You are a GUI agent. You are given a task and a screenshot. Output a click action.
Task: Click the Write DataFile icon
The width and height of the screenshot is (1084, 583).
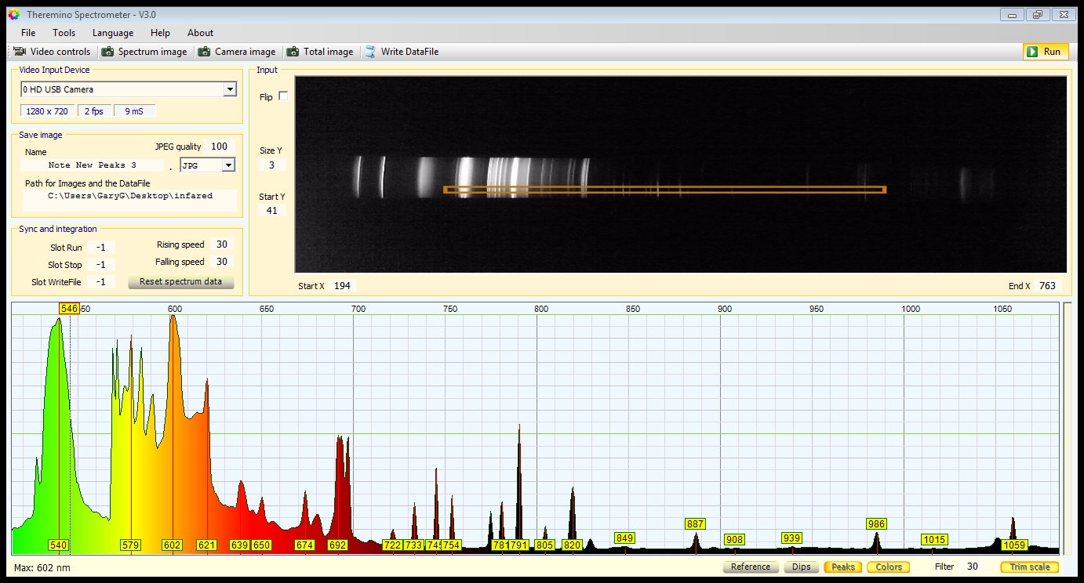370,52
